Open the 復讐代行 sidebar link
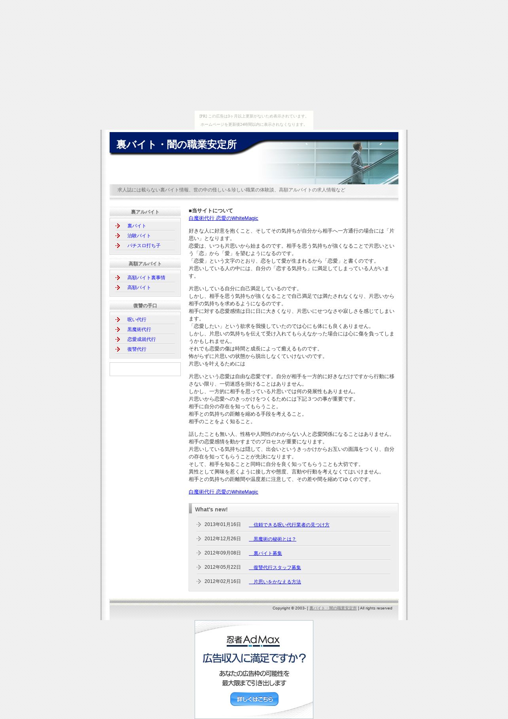The width and height of the screenshot is (508, 719). click(x=136, y=349)
